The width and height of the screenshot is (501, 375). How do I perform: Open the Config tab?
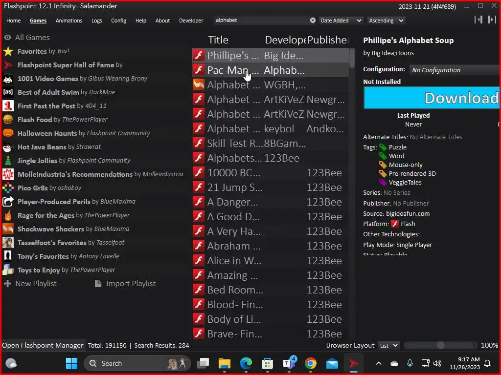118,21
